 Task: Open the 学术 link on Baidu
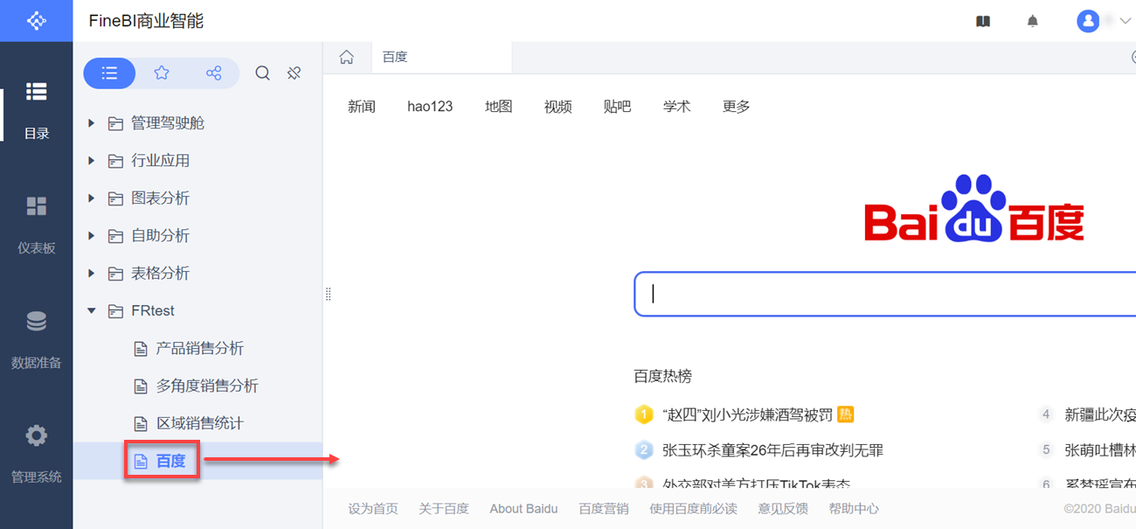676,107
